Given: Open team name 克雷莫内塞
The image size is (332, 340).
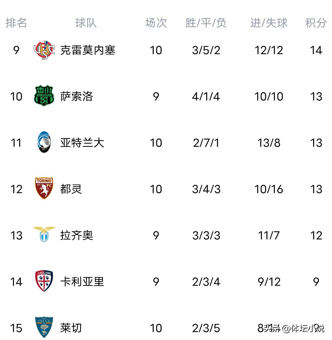Looking at the screenshot, I should (x=88, y=50).
